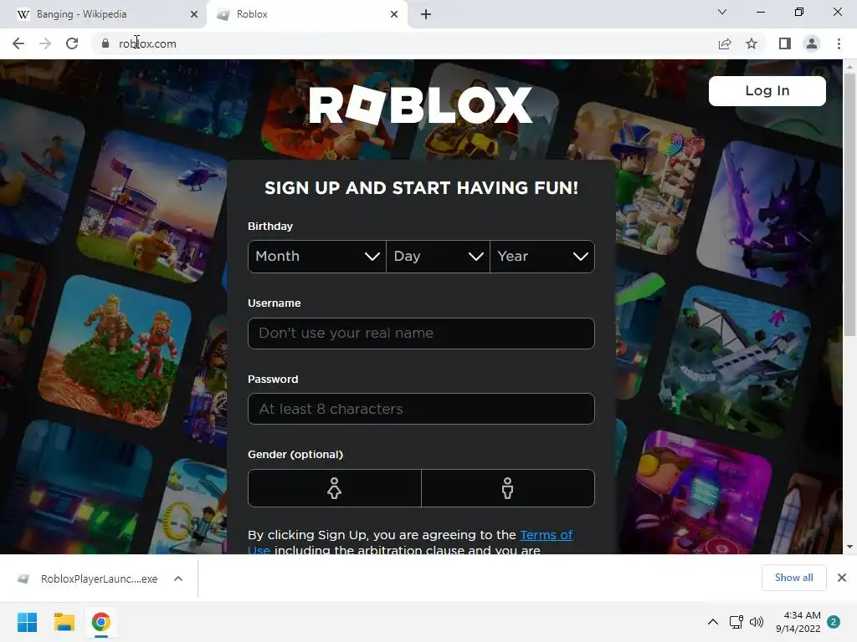Select the female gender icon
This screenshot has height=642, width=857.
pyautogui.click(x=335, y=488)
